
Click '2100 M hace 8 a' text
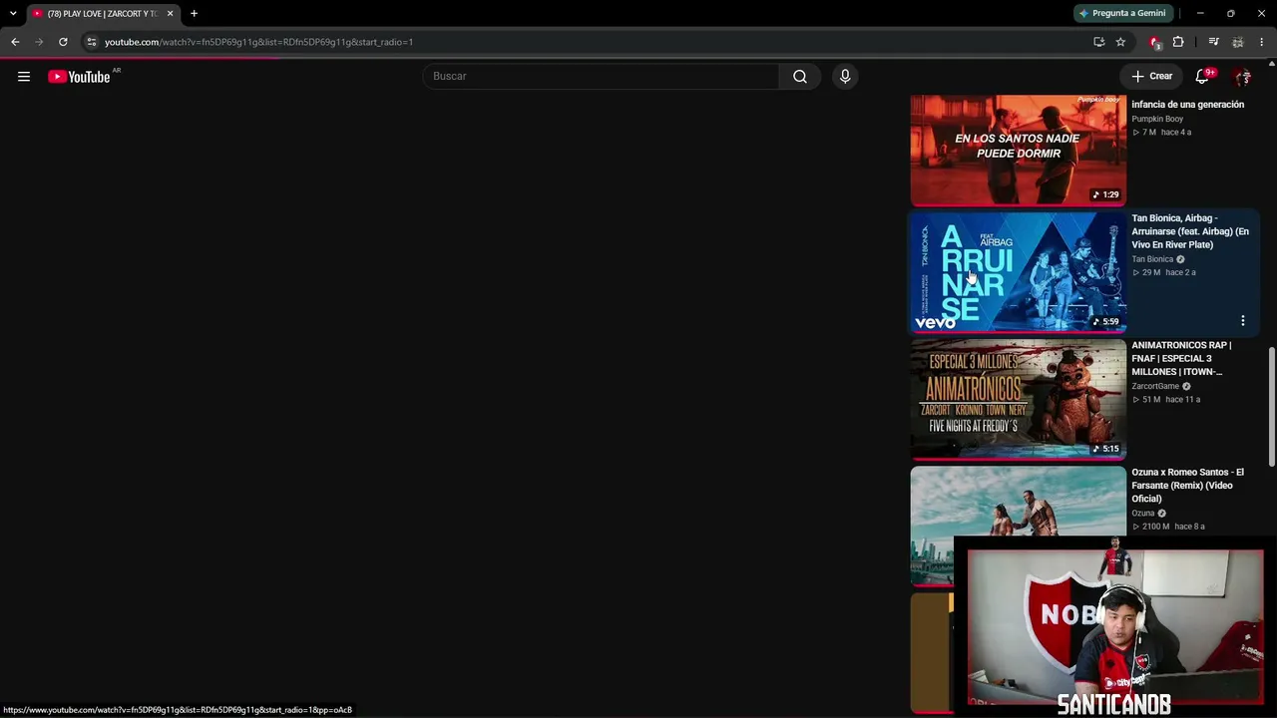1168,527
